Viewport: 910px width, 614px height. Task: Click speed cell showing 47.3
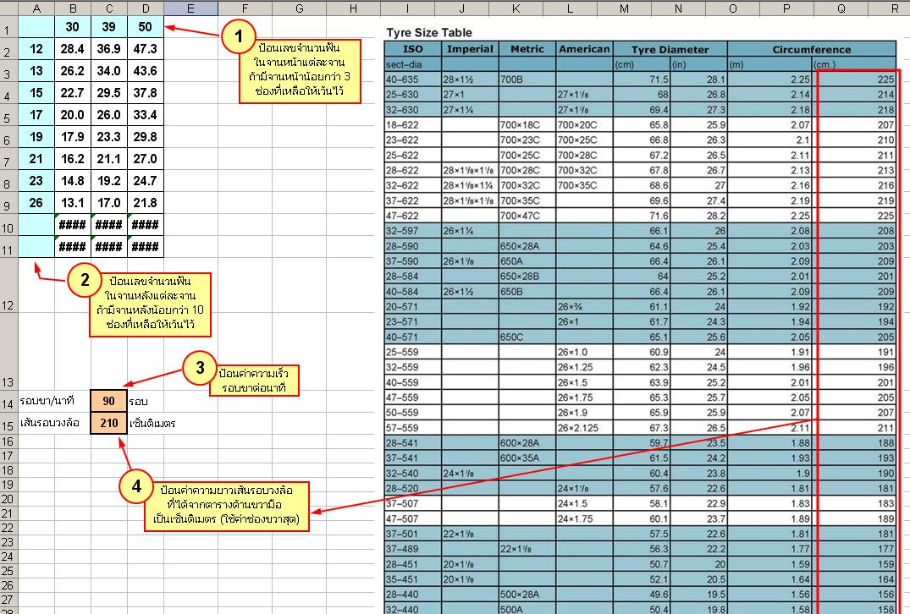click(145, 49)
